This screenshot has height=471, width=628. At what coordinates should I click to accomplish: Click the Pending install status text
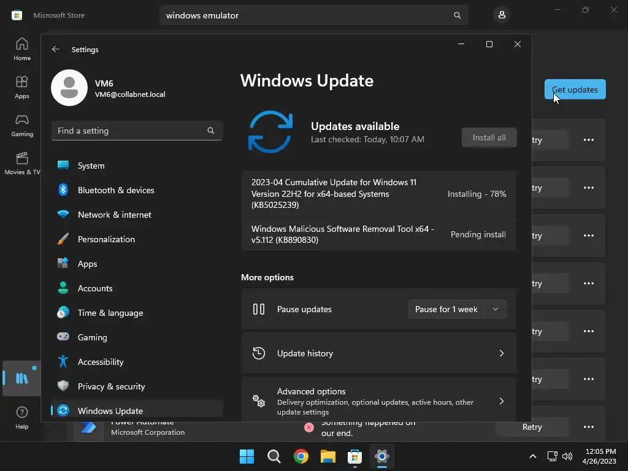click(x=478, y=234)
